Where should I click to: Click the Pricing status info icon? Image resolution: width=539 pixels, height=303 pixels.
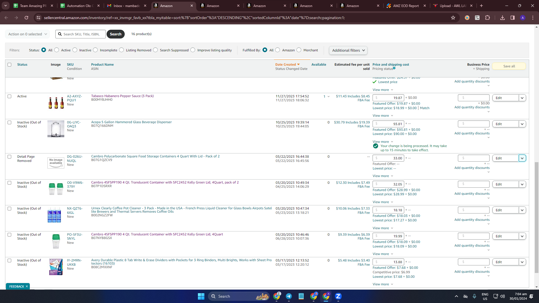coord(394,68)
